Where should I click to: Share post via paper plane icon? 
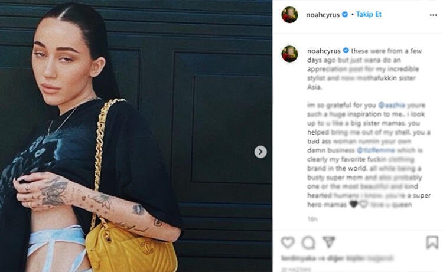point(328,242)
